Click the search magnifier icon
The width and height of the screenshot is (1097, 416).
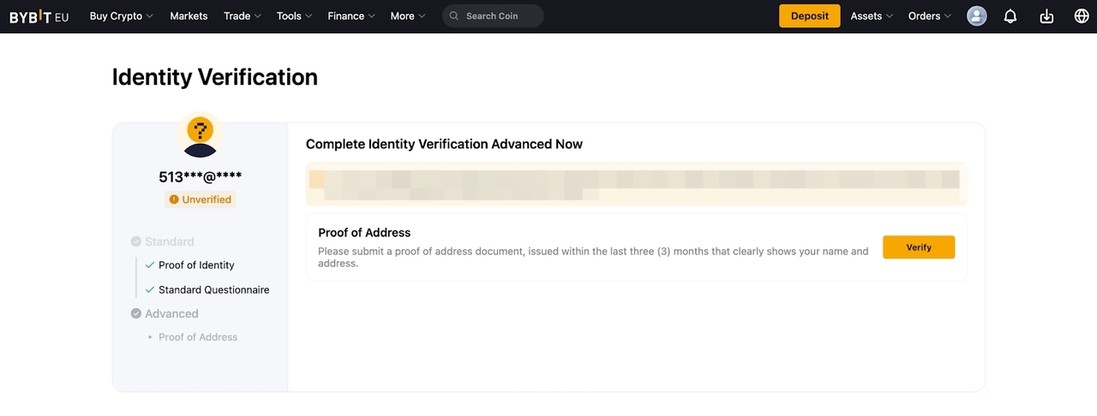pyautogui.click(x=454, y=16)
